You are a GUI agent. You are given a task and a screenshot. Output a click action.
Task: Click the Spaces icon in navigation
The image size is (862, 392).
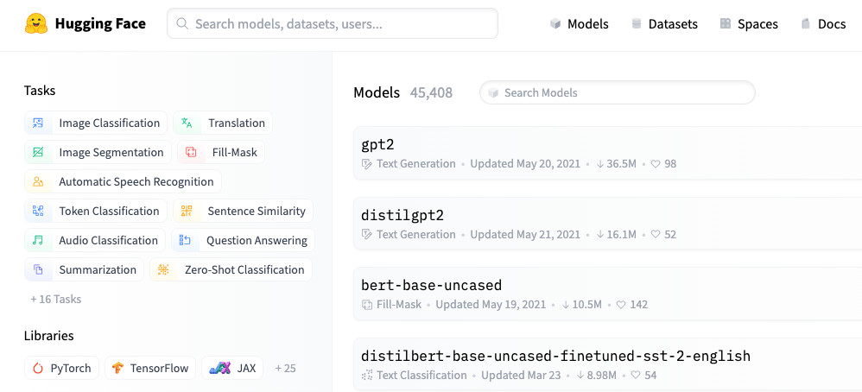(726, 23)
